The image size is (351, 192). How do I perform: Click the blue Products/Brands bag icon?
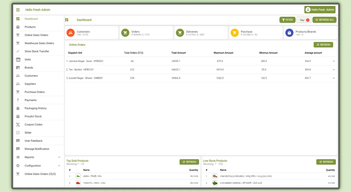click(x=289, y=33)
